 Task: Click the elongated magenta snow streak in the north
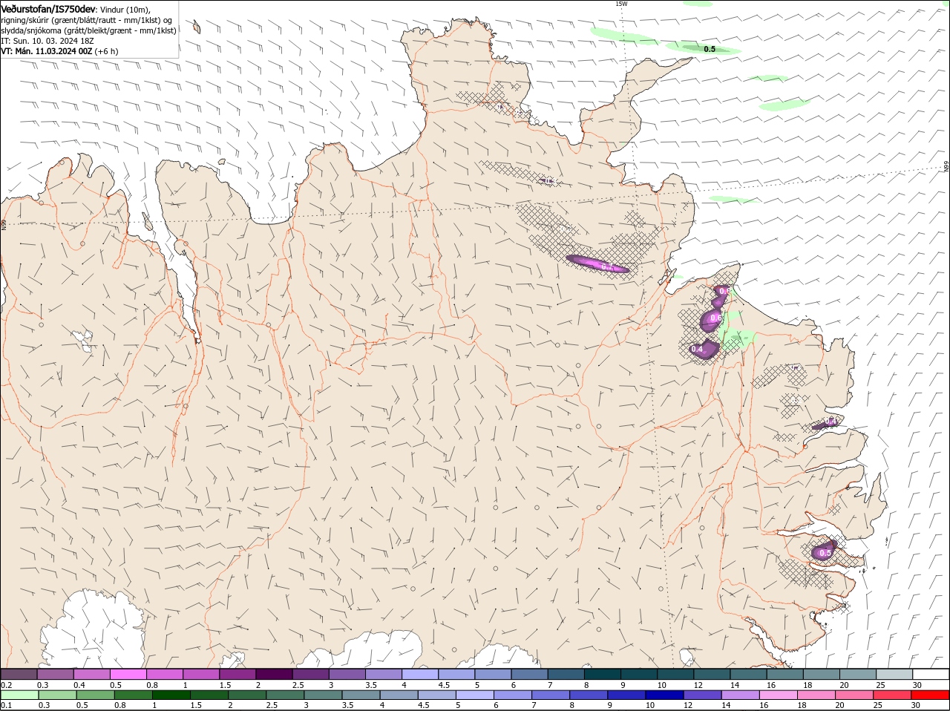coord(597,263)
